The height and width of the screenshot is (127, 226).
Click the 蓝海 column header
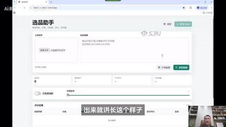(x=177, y=111)
